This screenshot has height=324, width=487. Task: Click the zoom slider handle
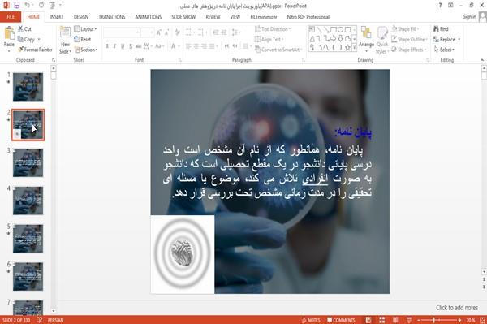433,320
